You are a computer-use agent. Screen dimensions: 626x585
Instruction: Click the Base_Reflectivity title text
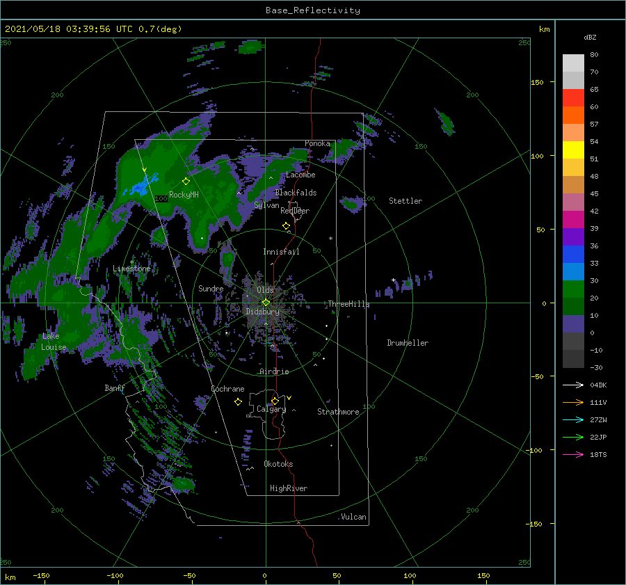coord(313,10)
